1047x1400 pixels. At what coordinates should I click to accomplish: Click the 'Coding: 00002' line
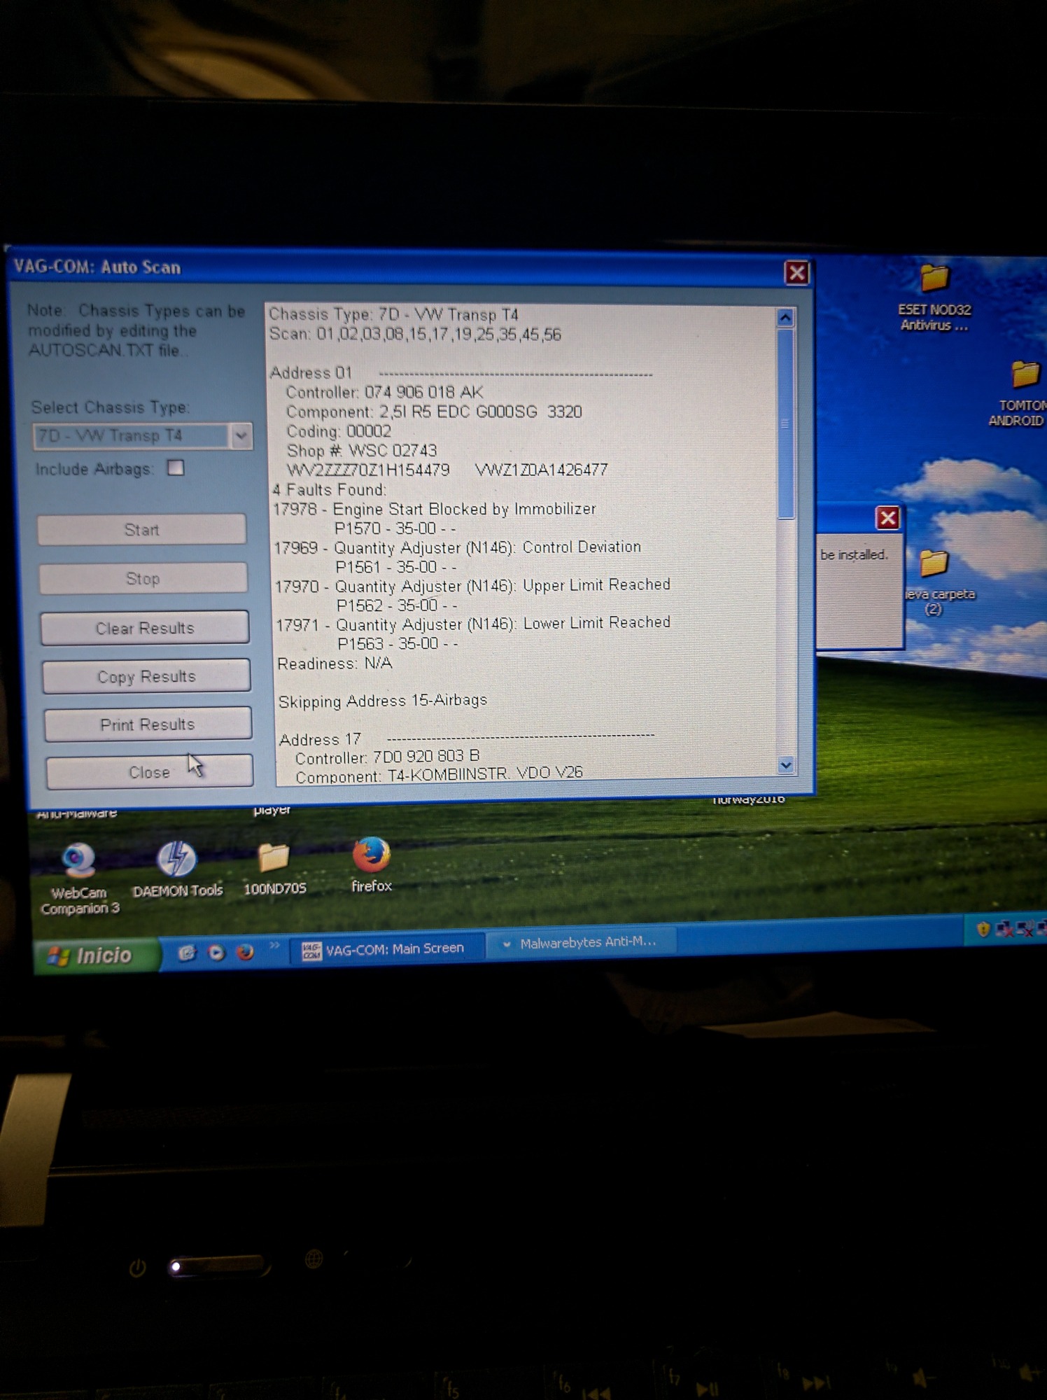(x=339, y=431)
